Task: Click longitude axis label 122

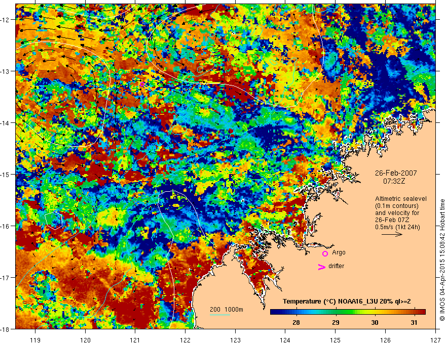Action: point(185,340)
